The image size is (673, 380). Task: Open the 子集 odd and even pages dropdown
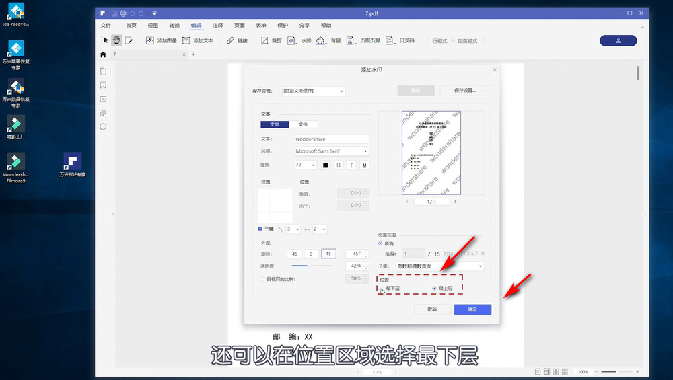(439, 266)
